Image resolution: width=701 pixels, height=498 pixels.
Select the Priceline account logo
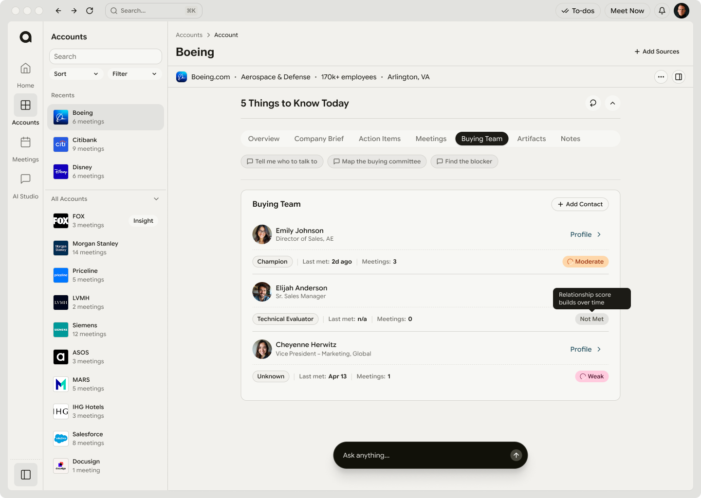[x=61, y=275]
